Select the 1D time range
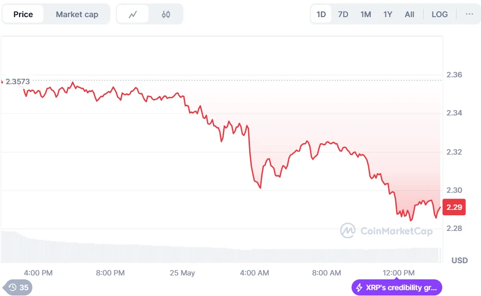Viewport: 481px width, 296px height. click(321, 14)
